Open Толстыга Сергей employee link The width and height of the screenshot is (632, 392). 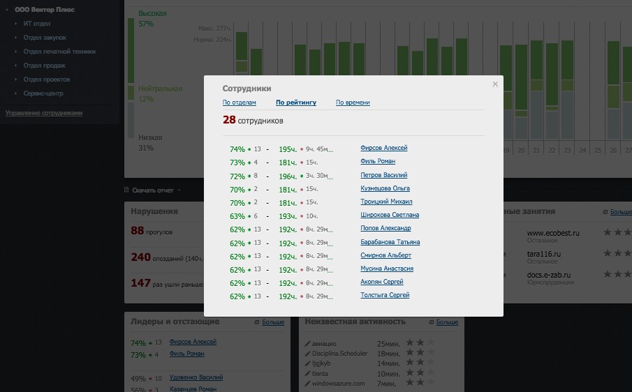click(385, 295)
